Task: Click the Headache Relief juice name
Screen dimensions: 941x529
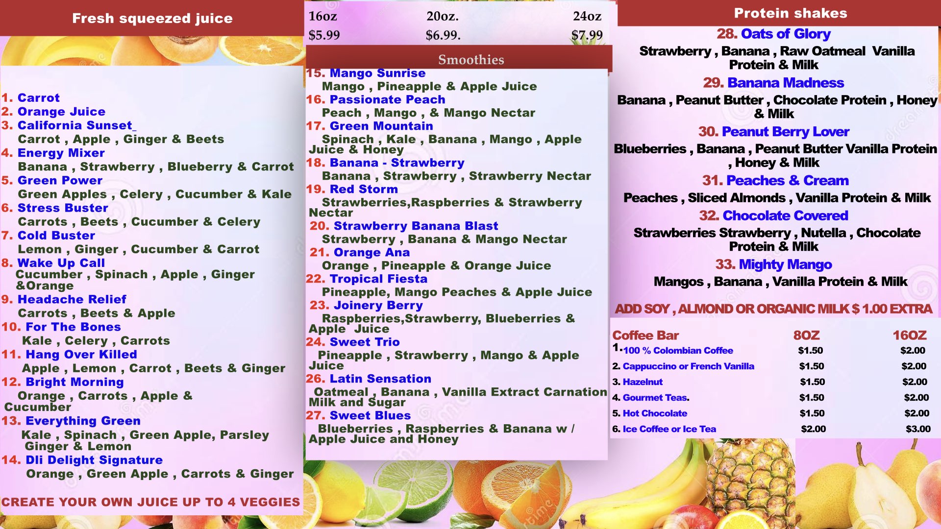Action: 72,299
